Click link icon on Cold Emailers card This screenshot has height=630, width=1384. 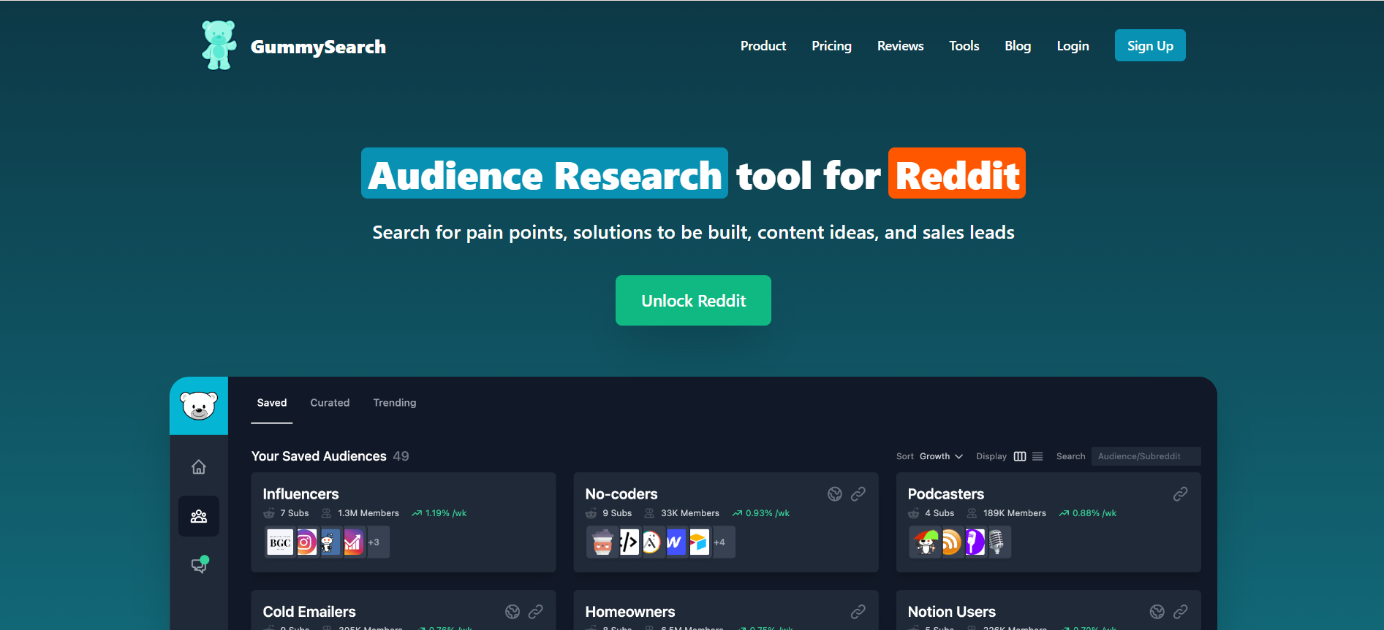coord(536,612)
